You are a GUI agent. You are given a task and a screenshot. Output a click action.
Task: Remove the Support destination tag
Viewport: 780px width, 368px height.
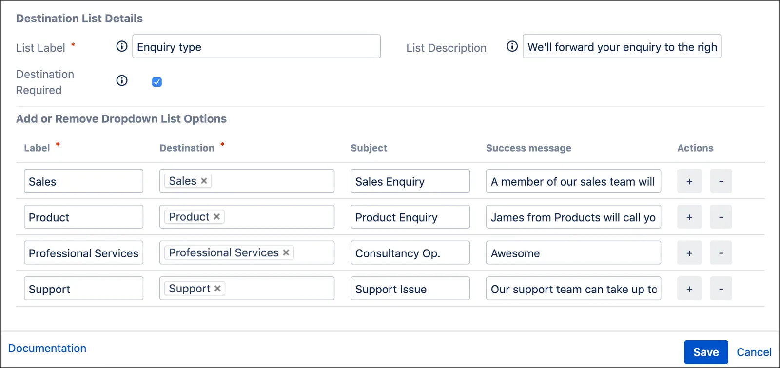[217, 289]
